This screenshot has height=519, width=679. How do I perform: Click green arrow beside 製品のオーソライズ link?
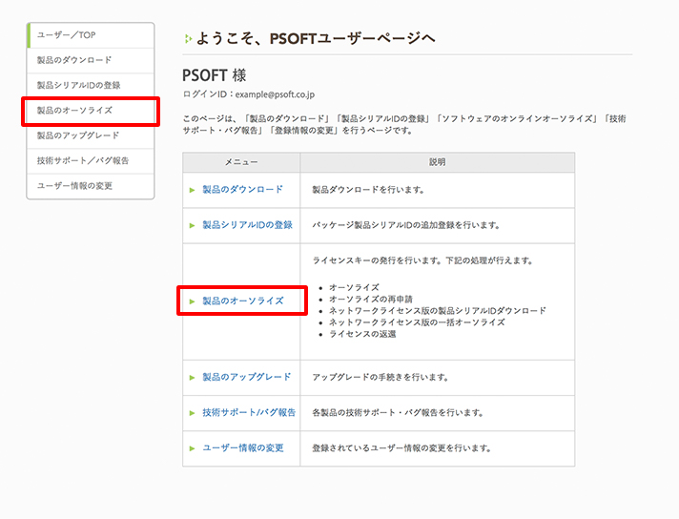point(193,301)
